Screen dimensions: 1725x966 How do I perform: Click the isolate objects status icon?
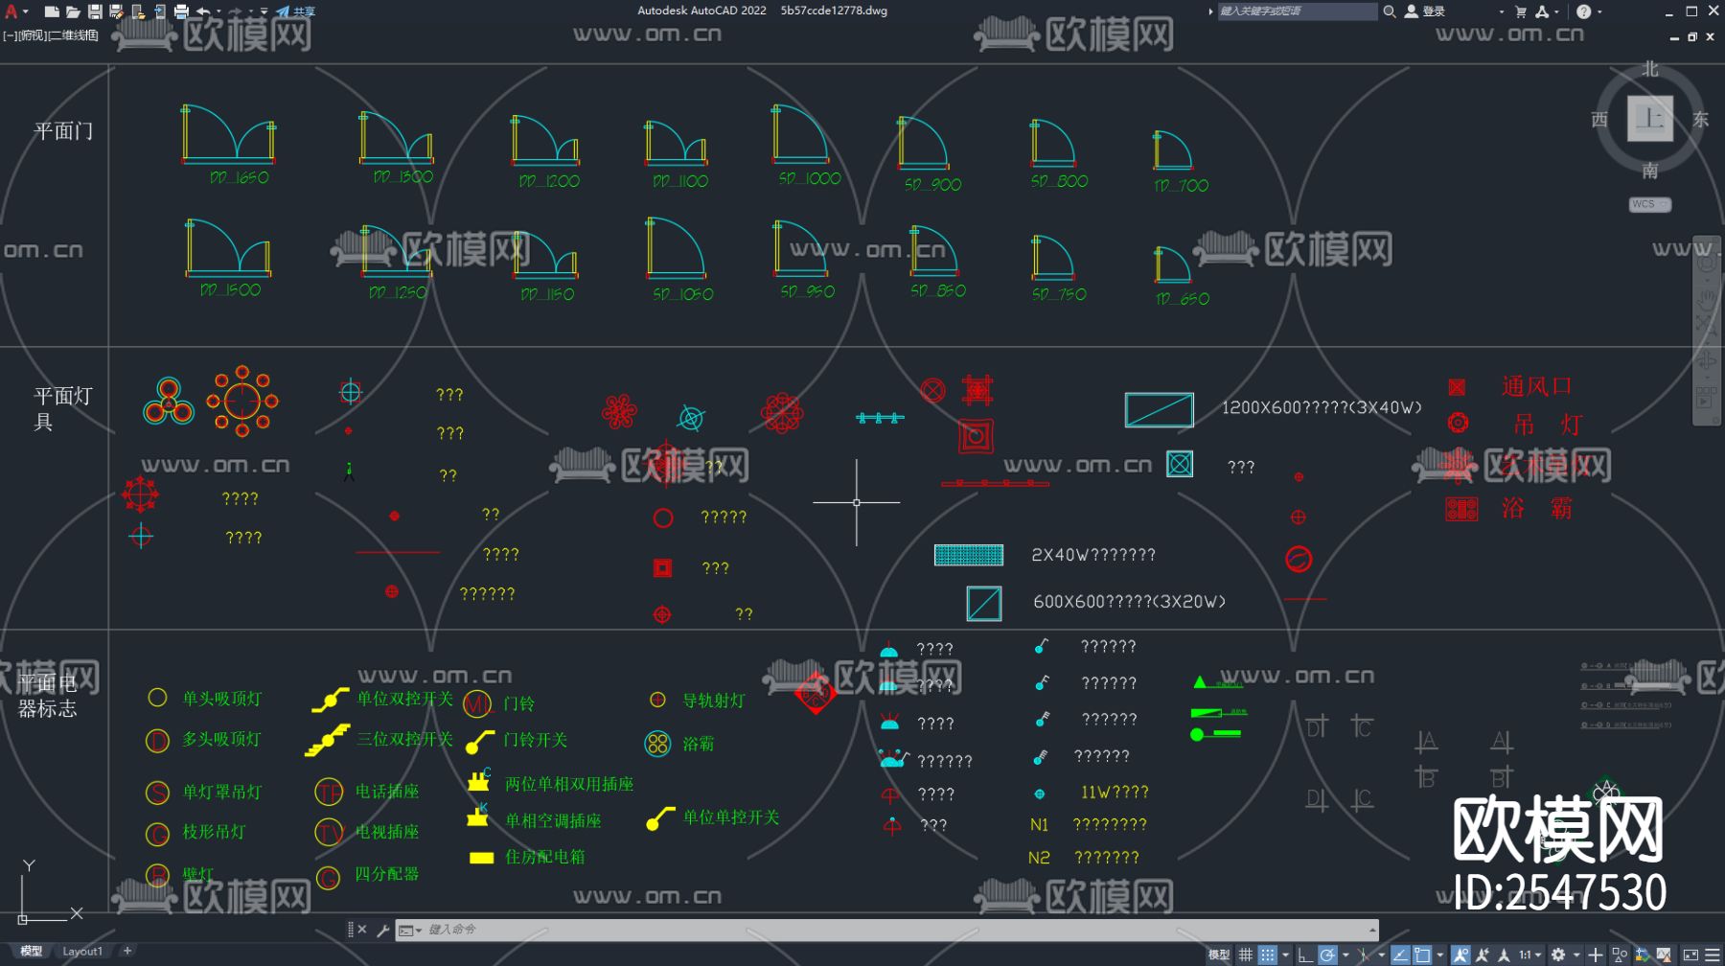tap(1620, 954)
